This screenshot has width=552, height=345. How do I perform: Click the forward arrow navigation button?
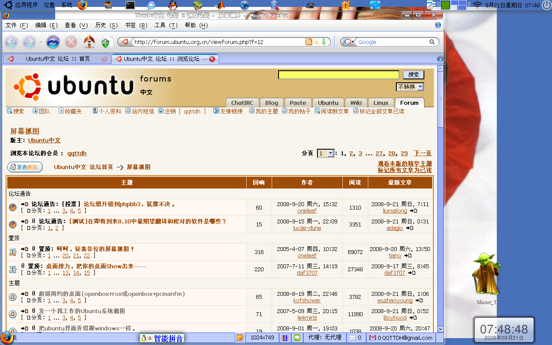pyautogui.click(x=29, y=42)
